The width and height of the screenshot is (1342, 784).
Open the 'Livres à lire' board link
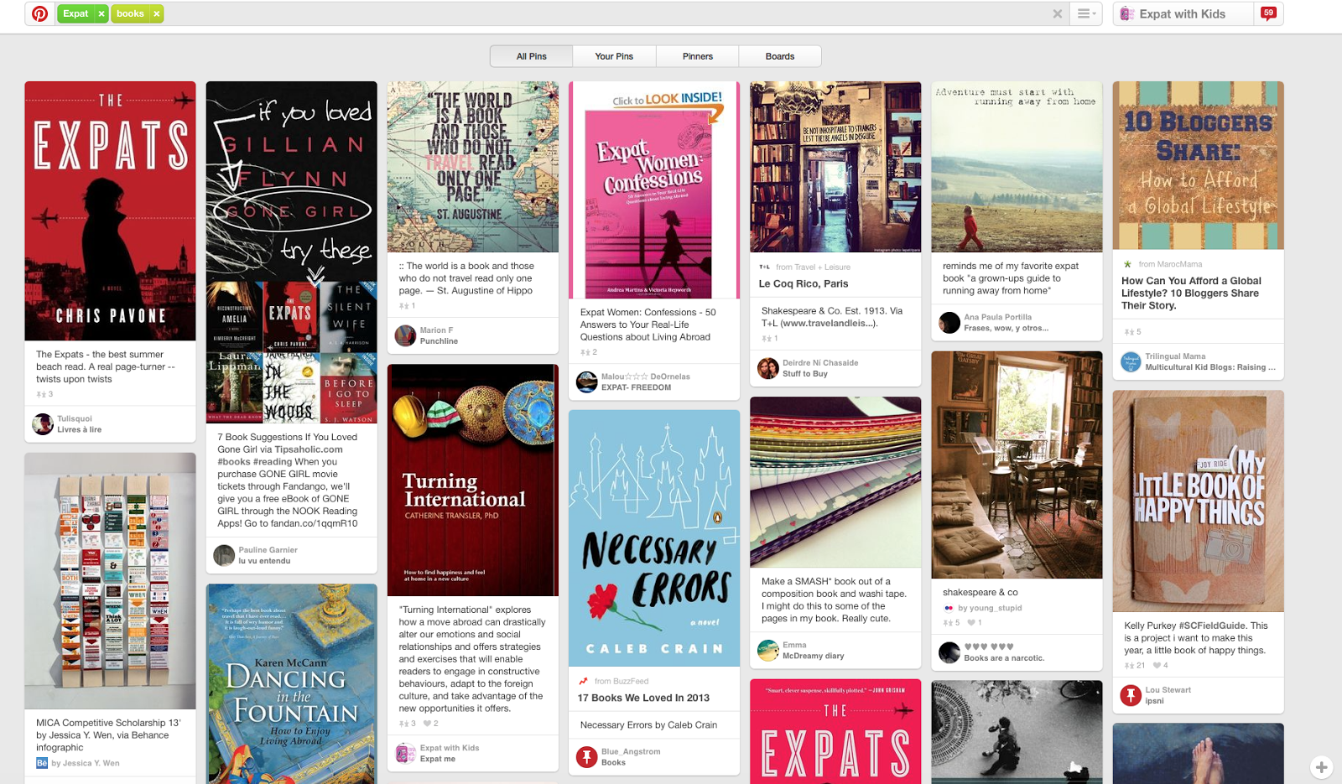coord(80,429)
